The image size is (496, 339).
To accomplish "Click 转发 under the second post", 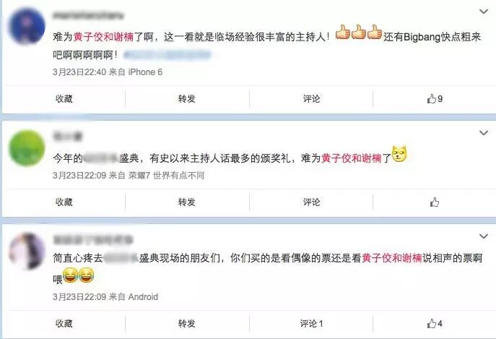I will pos(187,202).
